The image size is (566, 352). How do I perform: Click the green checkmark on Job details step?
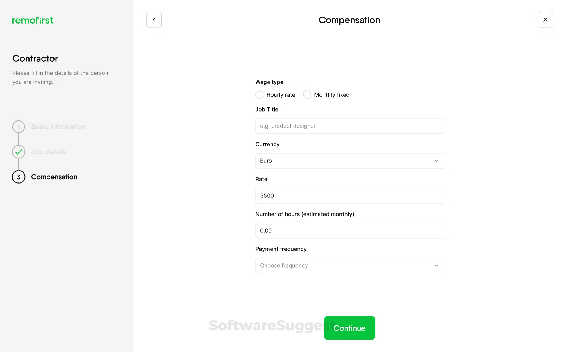pyautogui.click(x=18, y=152)
